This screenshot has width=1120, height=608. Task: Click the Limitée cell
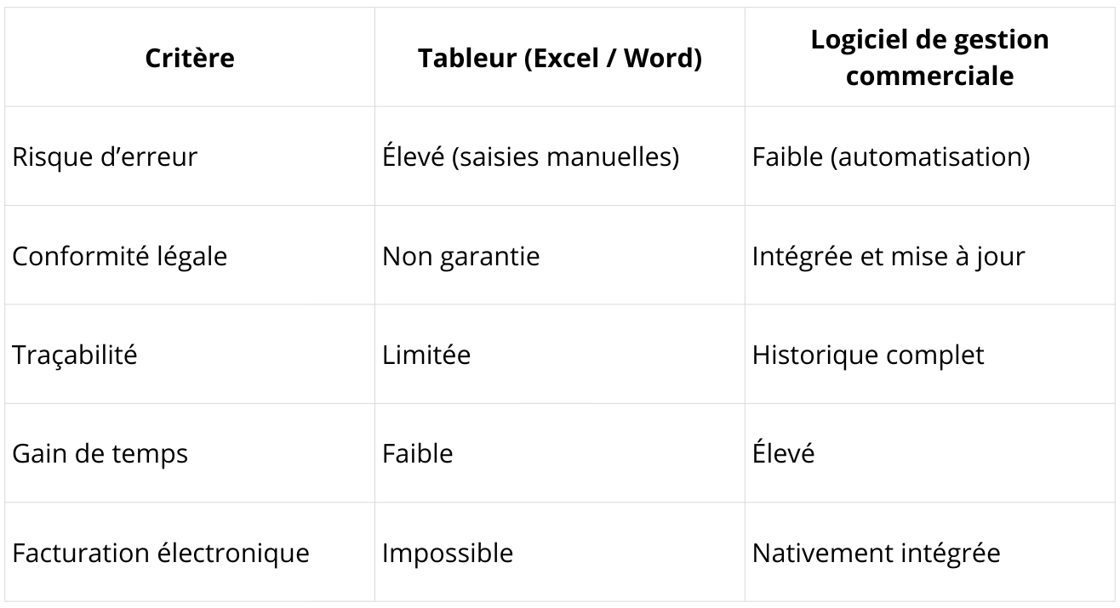(426, 355)
